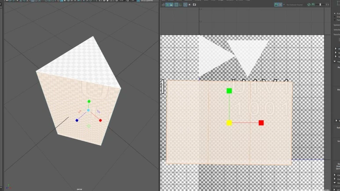Click the green plane handle below the manipulator
This screenshot has width=340, height=191.
pos(88,126)
